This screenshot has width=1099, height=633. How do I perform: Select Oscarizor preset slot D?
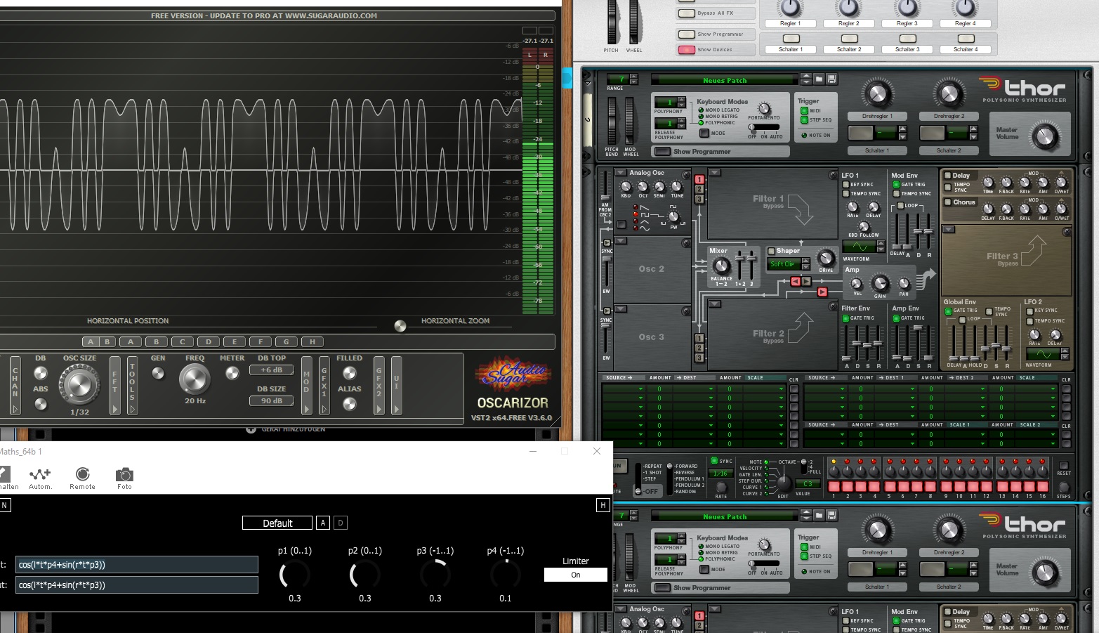(208, 342)
